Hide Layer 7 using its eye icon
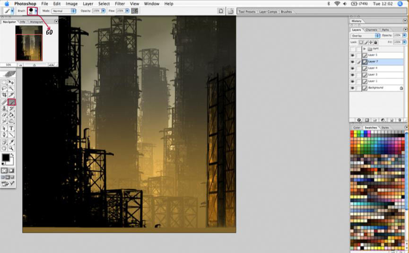This screenshot has width=409, height=253. tap(353, 62)
